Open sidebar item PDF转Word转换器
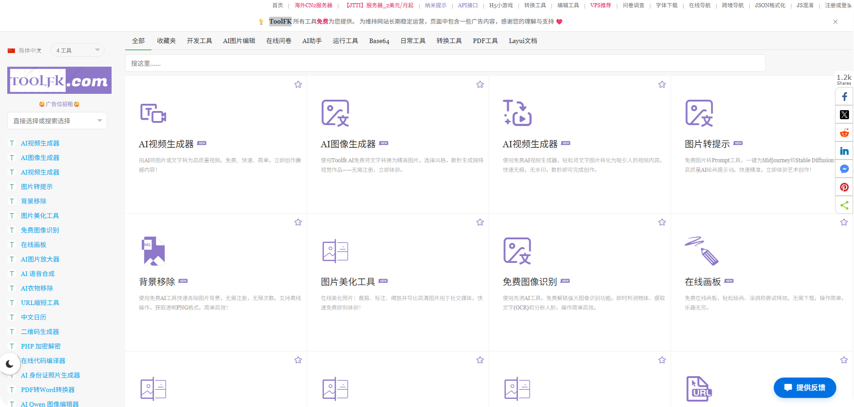 pyautogui.click(x=48, y=390)
